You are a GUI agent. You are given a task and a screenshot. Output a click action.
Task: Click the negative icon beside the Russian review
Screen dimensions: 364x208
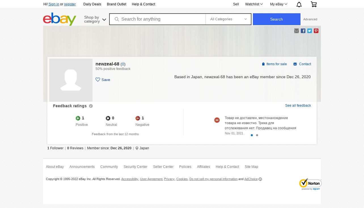click(x=217, y=120)
